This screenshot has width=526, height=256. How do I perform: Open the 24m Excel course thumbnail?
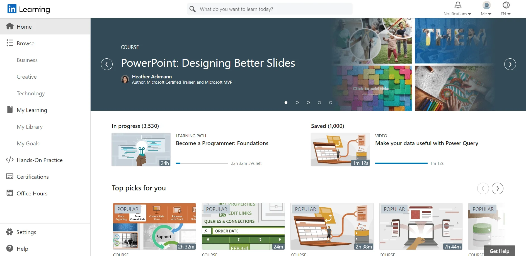[243, 226]
